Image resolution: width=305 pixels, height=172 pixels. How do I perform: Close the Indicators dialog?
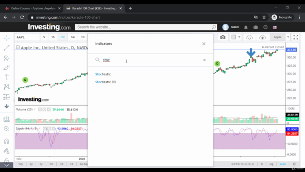point(203,43)
